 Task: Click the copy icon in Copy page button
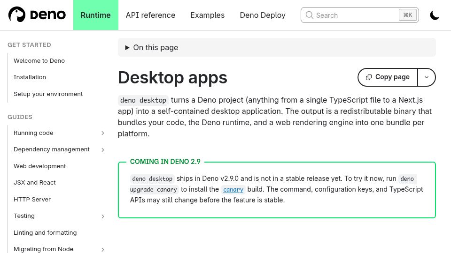[x=368, y=77]
